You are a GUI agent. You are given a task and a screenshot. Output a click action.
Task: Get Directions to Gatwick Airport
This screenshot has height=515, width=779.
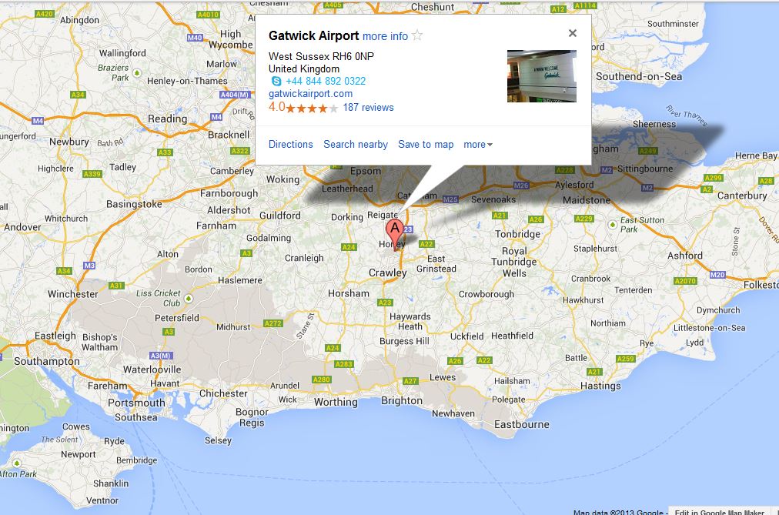click(291, 145)
